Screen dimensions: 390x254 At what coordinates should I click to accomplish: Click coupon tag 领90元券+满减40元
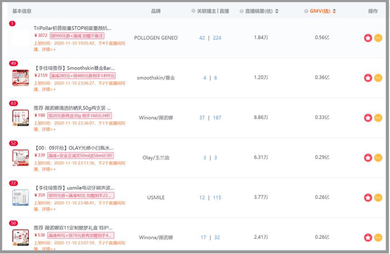[81, 196]
